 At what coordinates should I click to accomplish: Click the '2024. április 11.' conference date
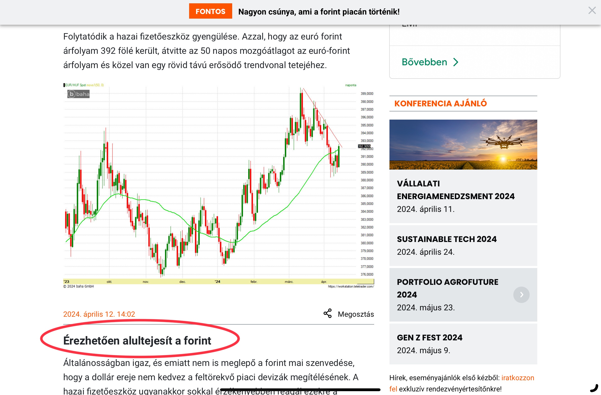point(426,209)
